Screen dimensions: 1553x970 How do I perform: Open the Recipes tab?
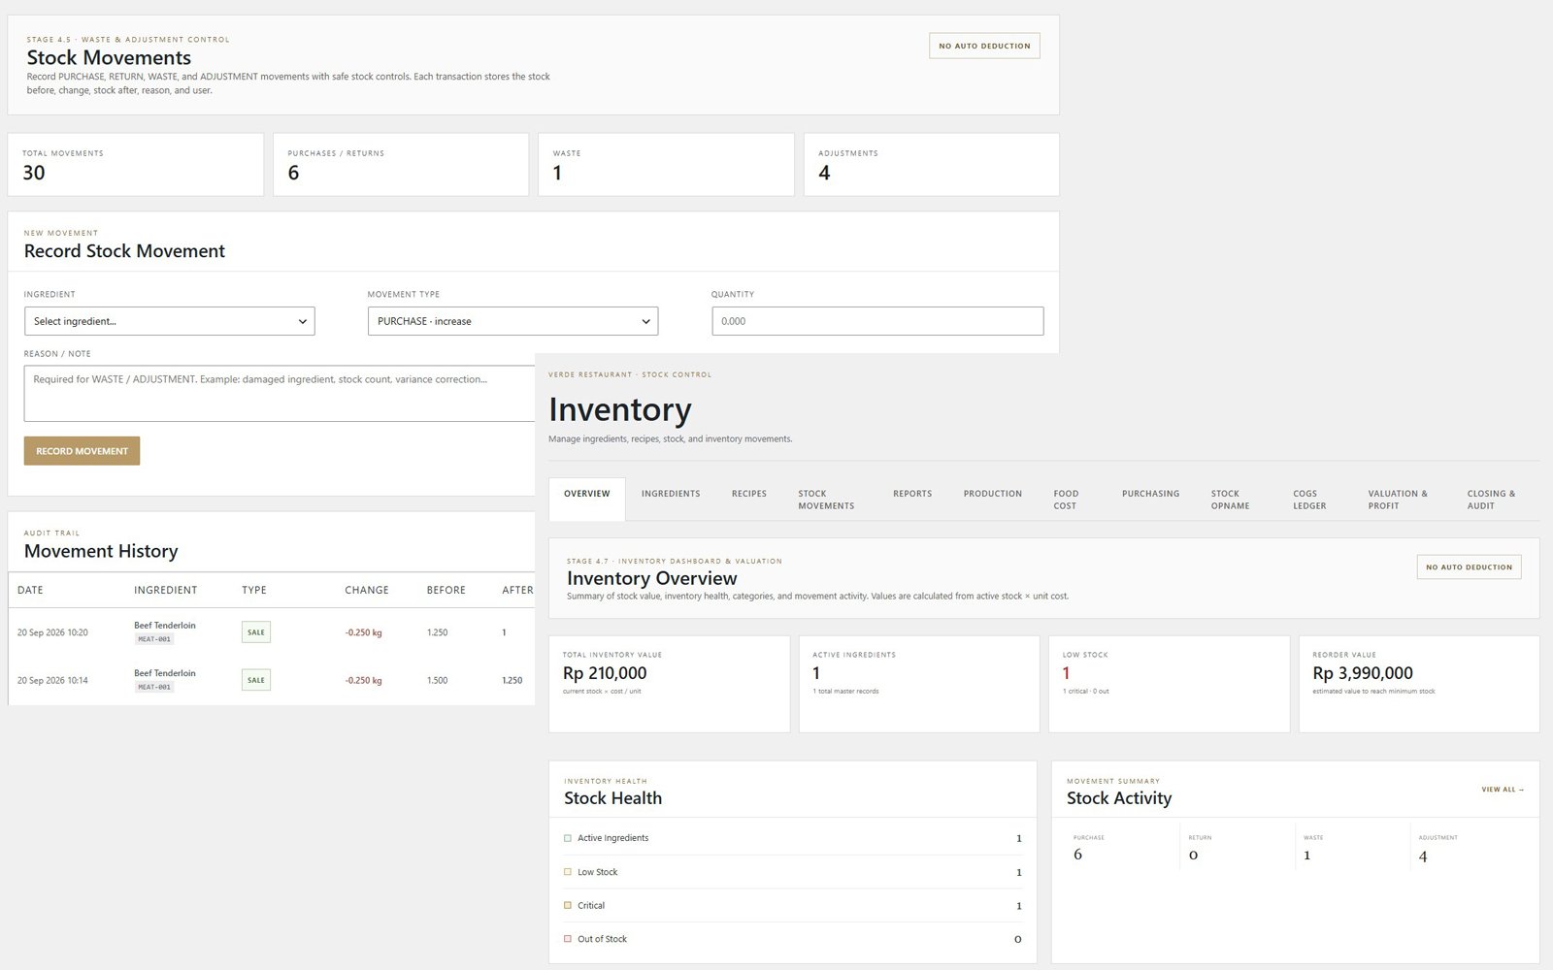(749, 494)
